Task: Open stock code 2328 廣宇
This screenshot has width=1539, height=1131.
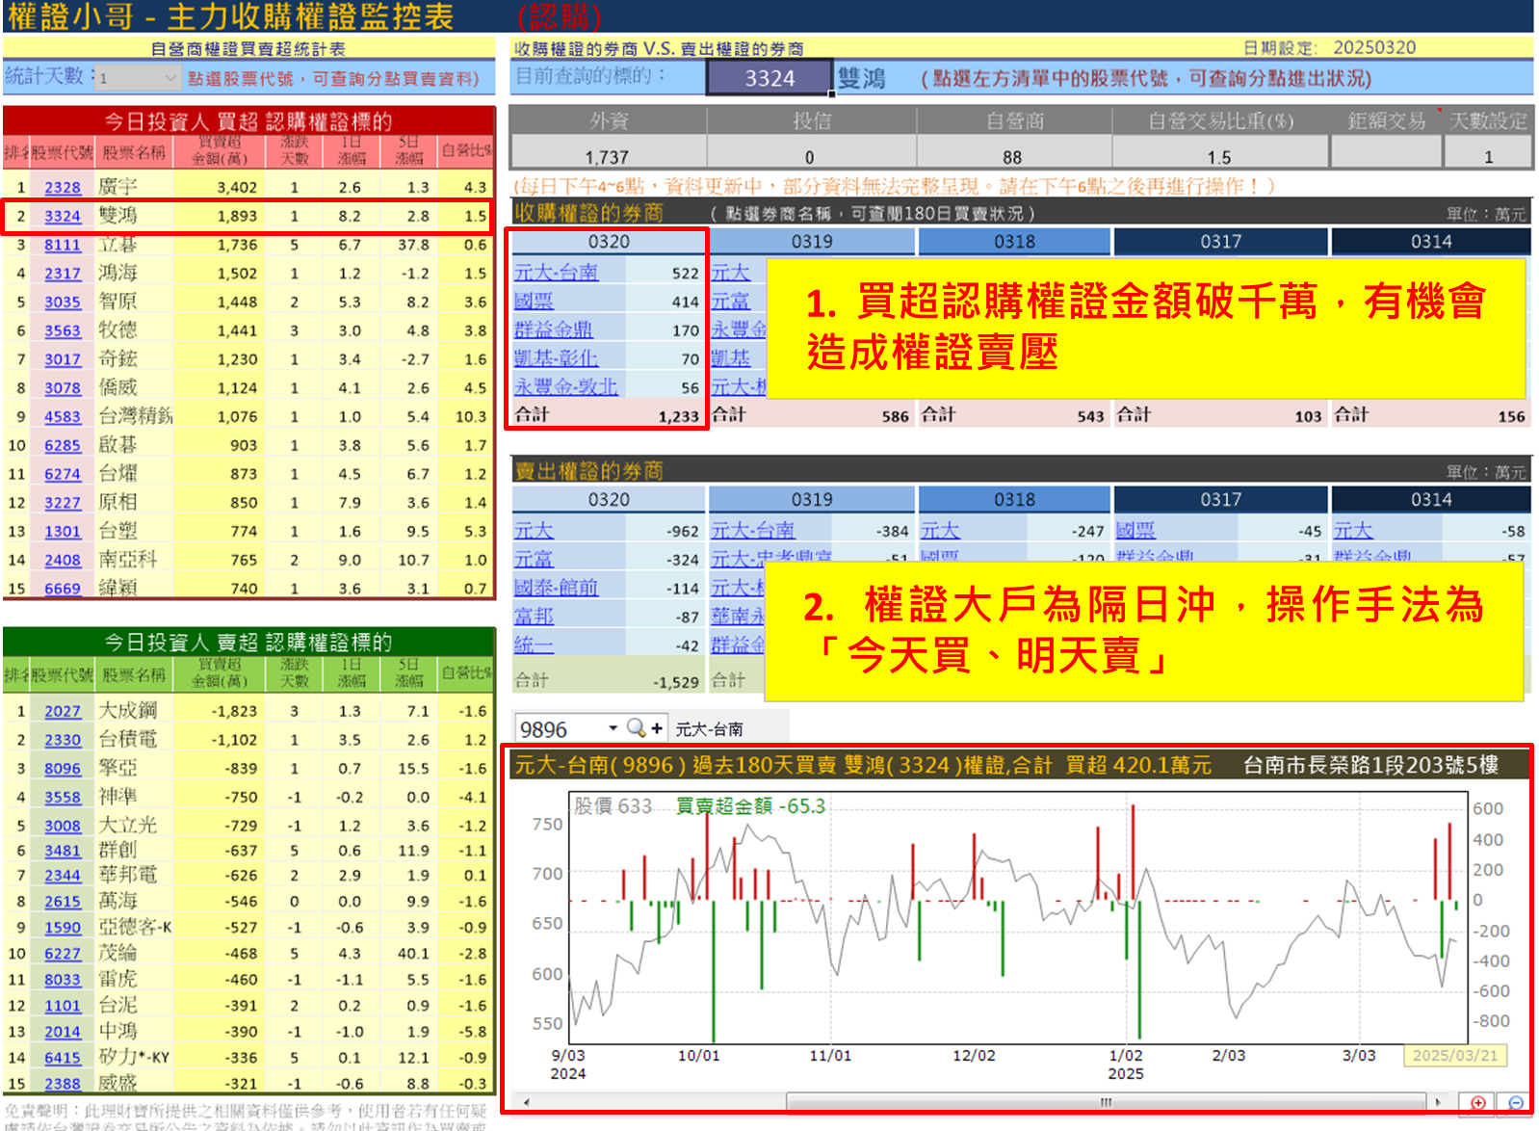Action: pyautogui.click(x=63, y=188)
